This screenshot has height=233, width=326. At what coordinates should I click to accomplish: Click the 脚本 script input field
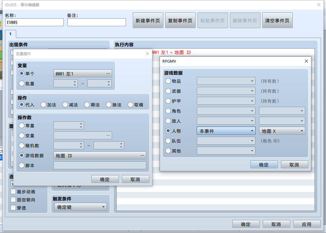coord(100,165)
